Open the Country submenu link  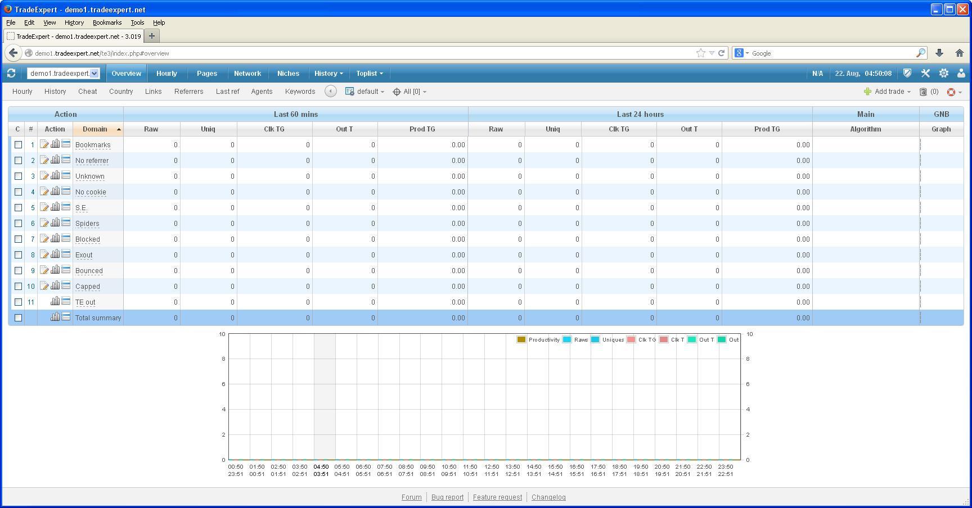121,92
